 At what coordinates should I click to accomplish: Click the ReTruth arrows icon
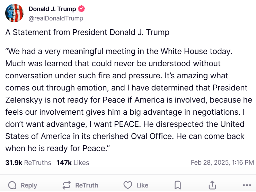click(67, 185)
